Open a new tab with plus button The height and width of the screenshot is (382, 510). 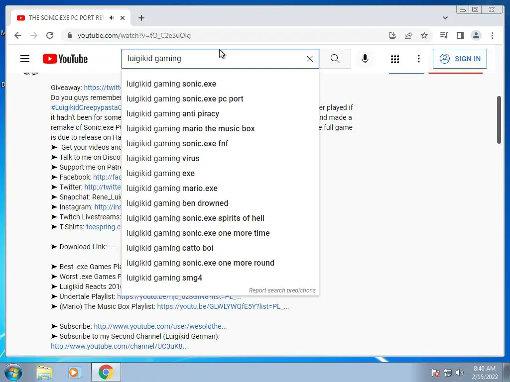[x=141, y=18]
